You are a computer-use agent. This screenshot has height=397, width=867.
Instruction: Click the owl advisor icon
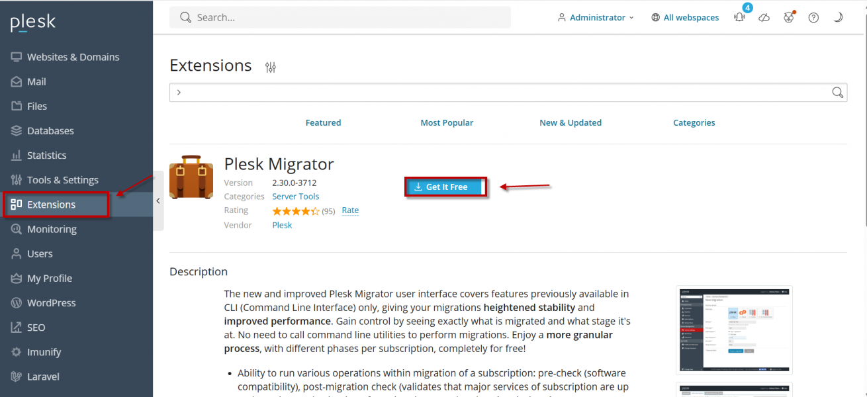click(788, 18)
